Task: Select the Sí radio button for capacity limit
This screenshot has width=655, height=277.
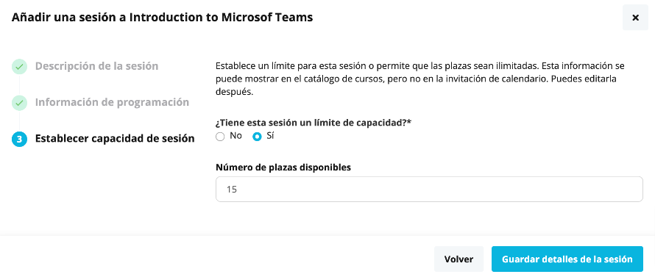Action: (258, 137)
